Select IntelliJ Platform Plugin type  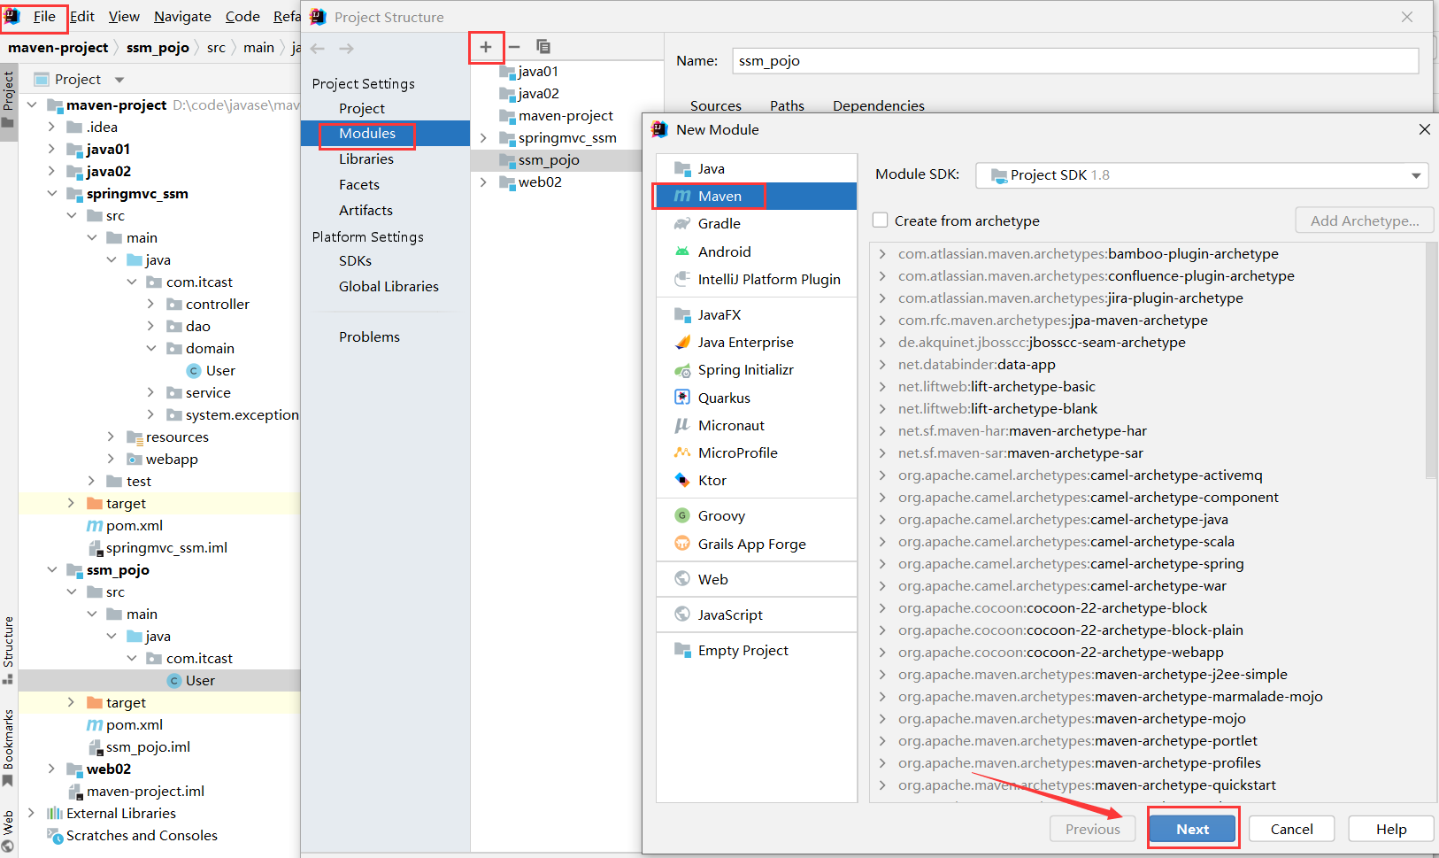757,279
